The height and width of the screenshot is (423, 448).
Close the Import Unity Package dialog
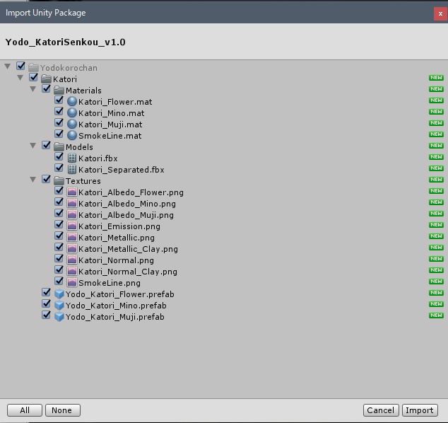440,13
